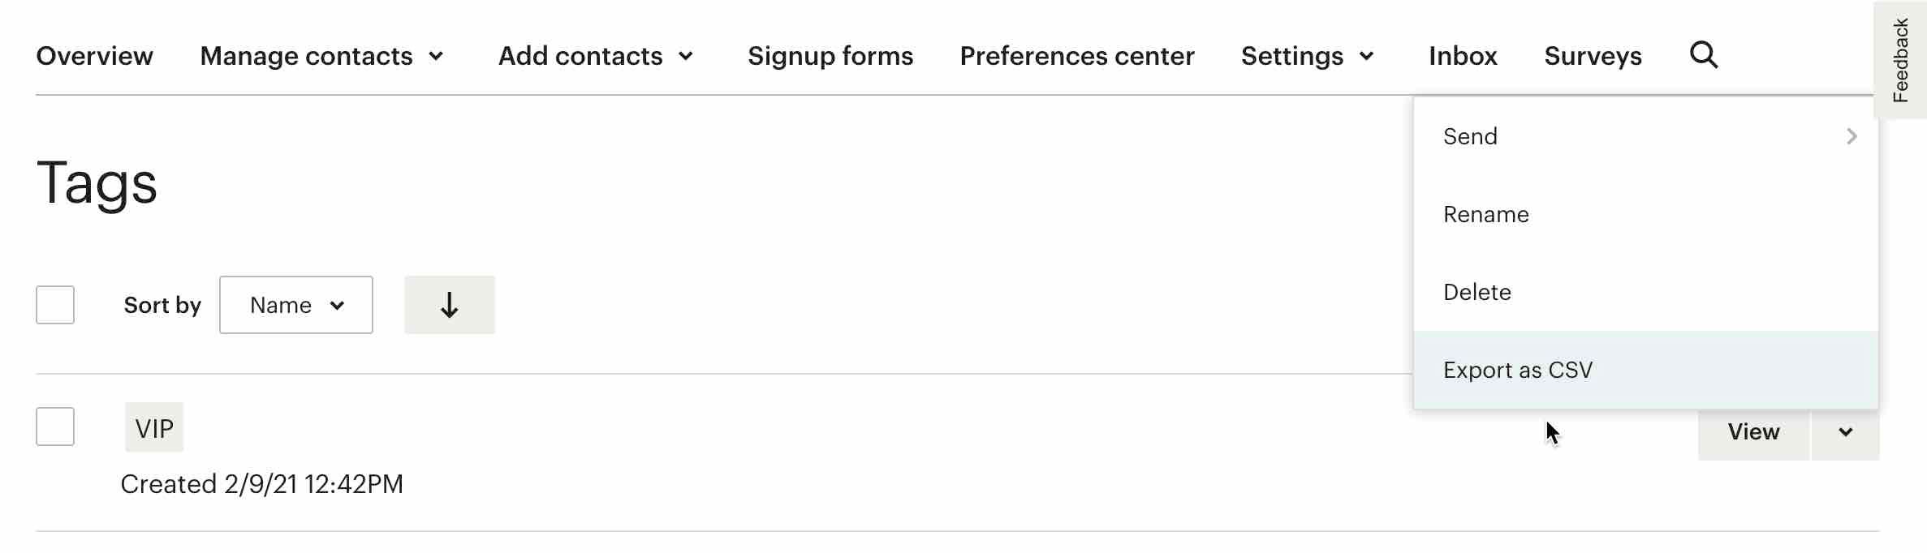This screenshot has width=1927, height=553.
Task: Open the search icon in the navigation bar
Action: pos(1704,55)
